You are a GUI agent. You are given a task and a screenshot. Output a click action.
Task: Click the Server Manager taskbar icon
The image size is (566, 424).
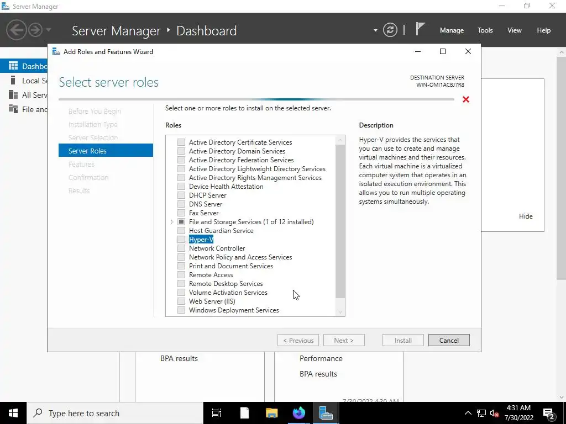(x=326, y=413)
